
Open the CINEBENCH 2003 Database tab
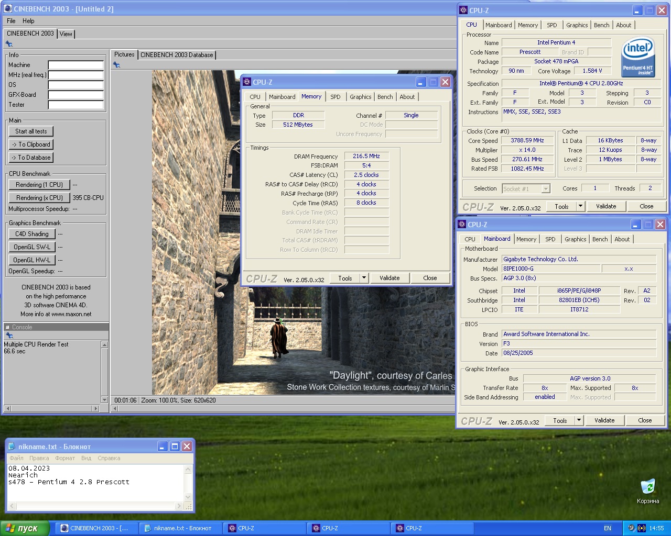tap(177, 55)
